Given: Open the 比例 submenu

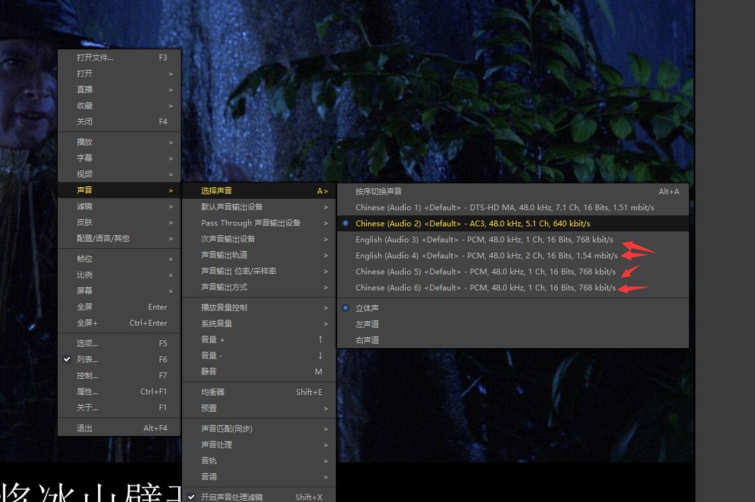Looking at the screenshot, I should point(119,274).
